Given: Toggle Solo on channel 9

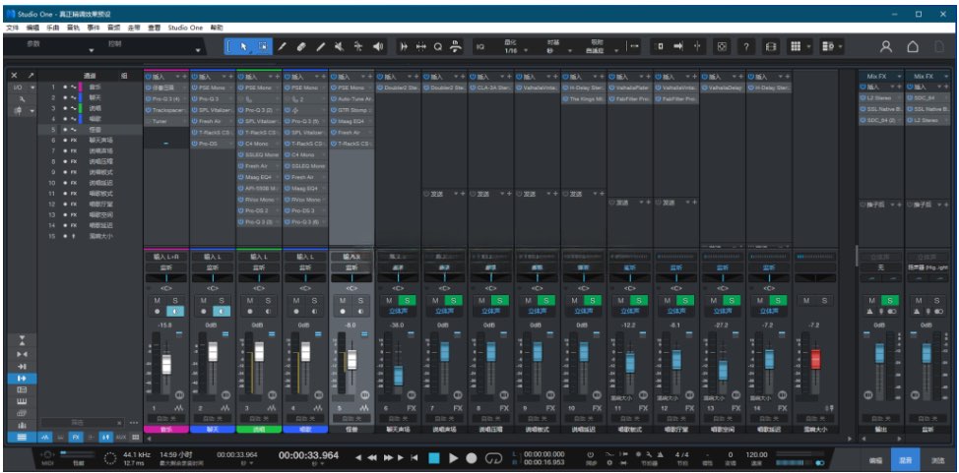Looking at the screenshot, I should pyautogui.click(x=546, y=300).
